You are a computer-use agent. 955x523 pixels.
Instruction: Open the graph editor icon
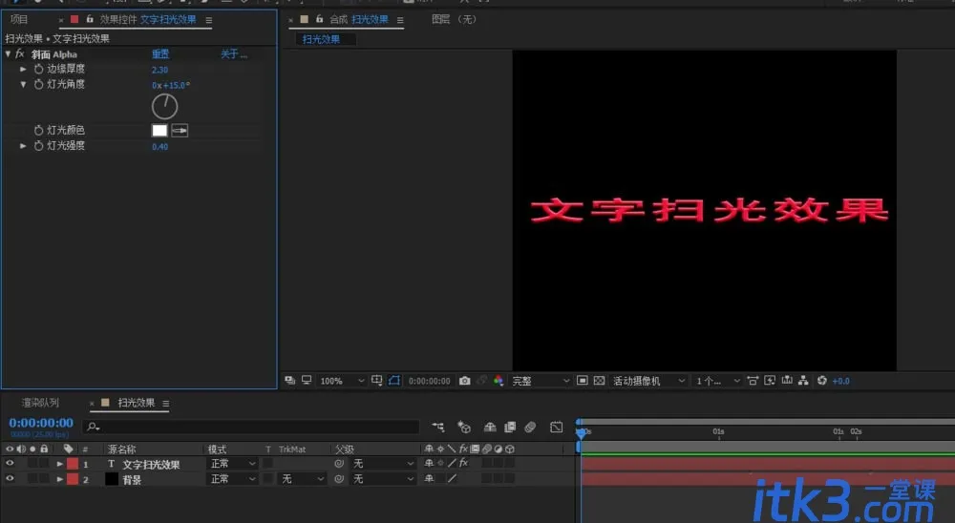point(556,428)
